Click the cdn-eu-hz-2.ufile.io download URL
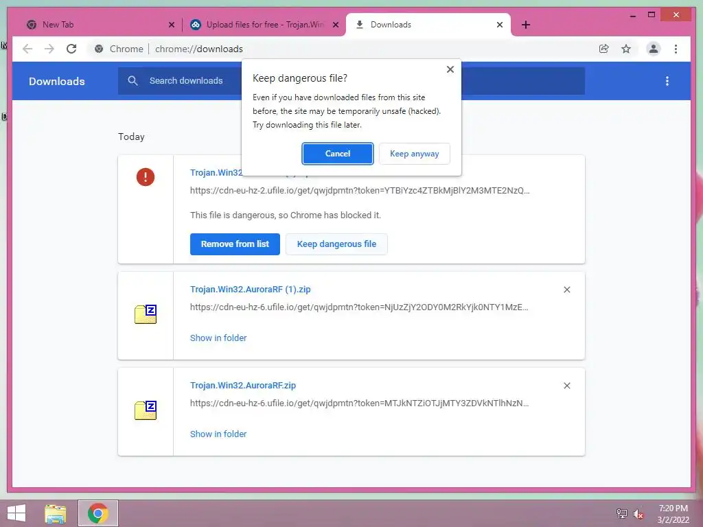This screenshot has height=527, width=703. point(360,191)
